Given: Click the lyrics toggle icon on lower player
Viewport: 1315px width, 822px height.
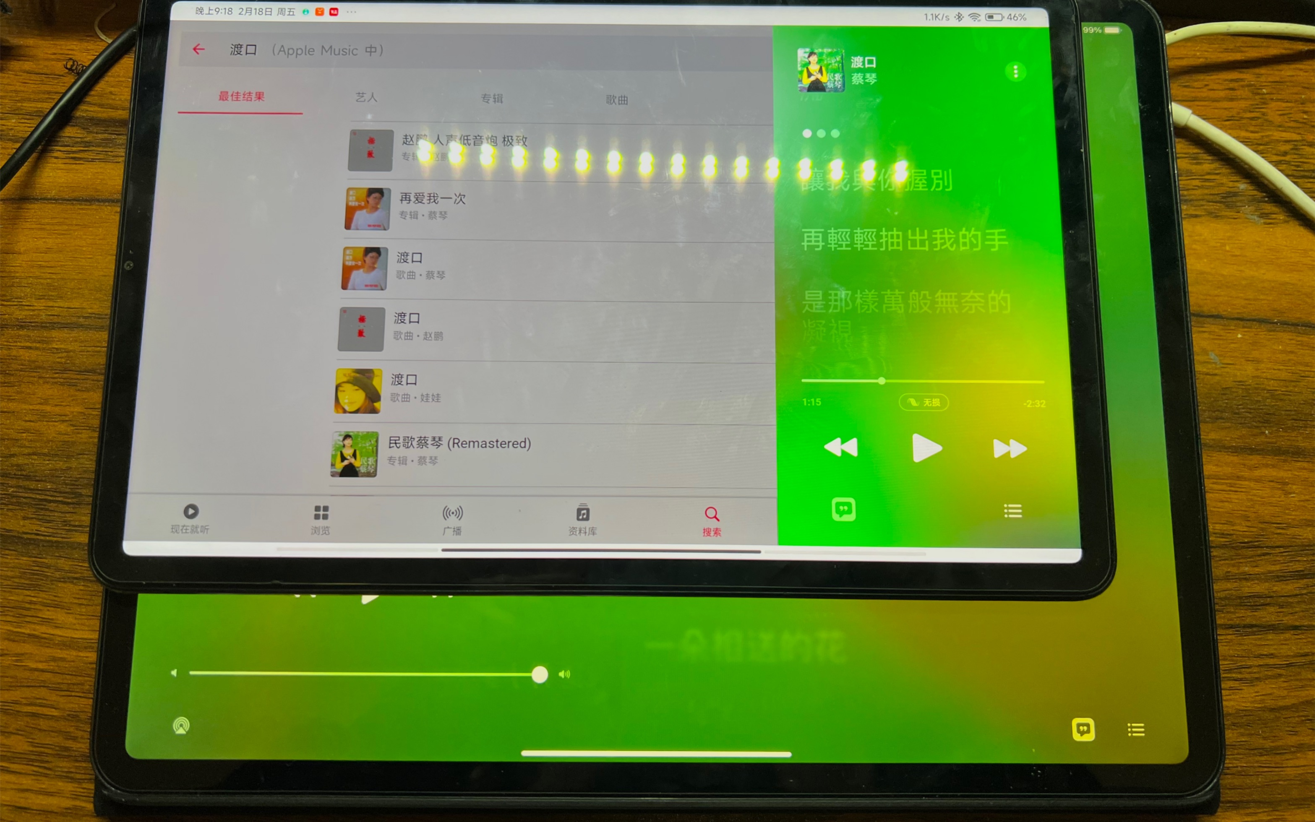Looking at the screenshot, I should pyautogui.click(x=1084, y=727).
